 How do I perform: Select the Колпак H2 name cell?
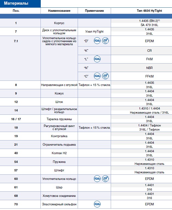(x=59, y=153)
